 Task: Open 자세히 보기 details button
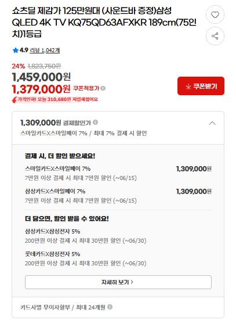pos(118,282)
